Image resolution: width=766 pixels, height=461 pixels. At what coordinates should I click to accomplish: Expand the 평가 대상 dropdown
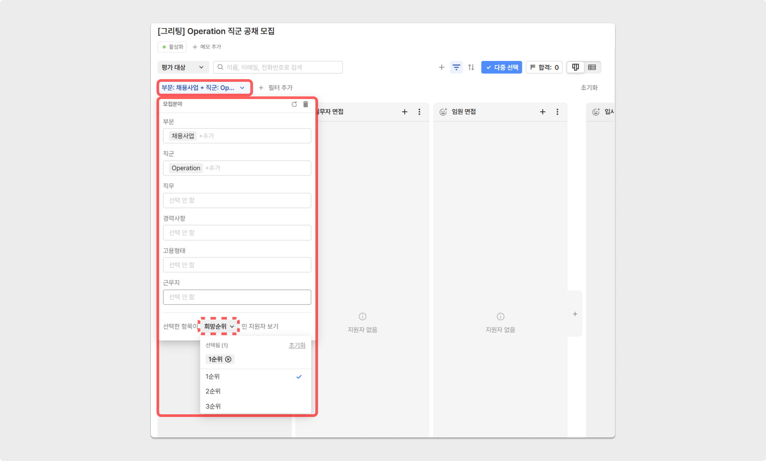click(183, 67)
